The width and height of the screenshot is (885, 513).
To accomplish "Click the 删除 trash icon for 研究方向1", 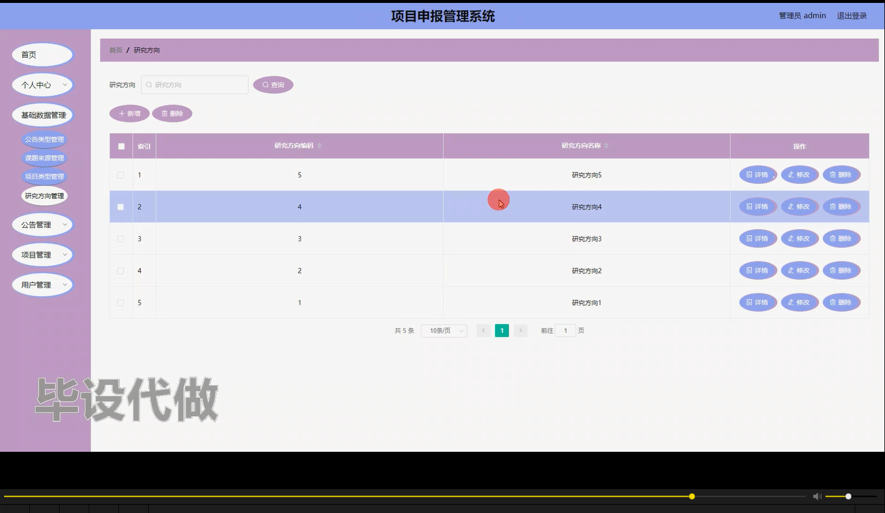I will [833, 302].
